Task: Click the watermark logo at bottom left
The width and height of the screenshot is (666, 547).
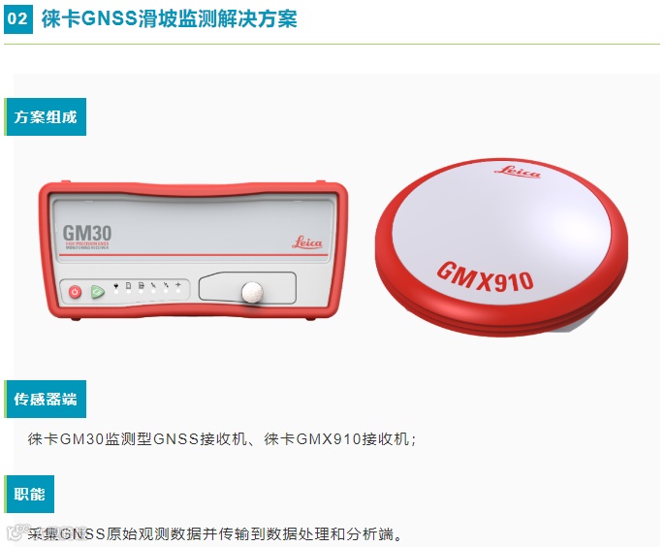Action: [15, 533]
